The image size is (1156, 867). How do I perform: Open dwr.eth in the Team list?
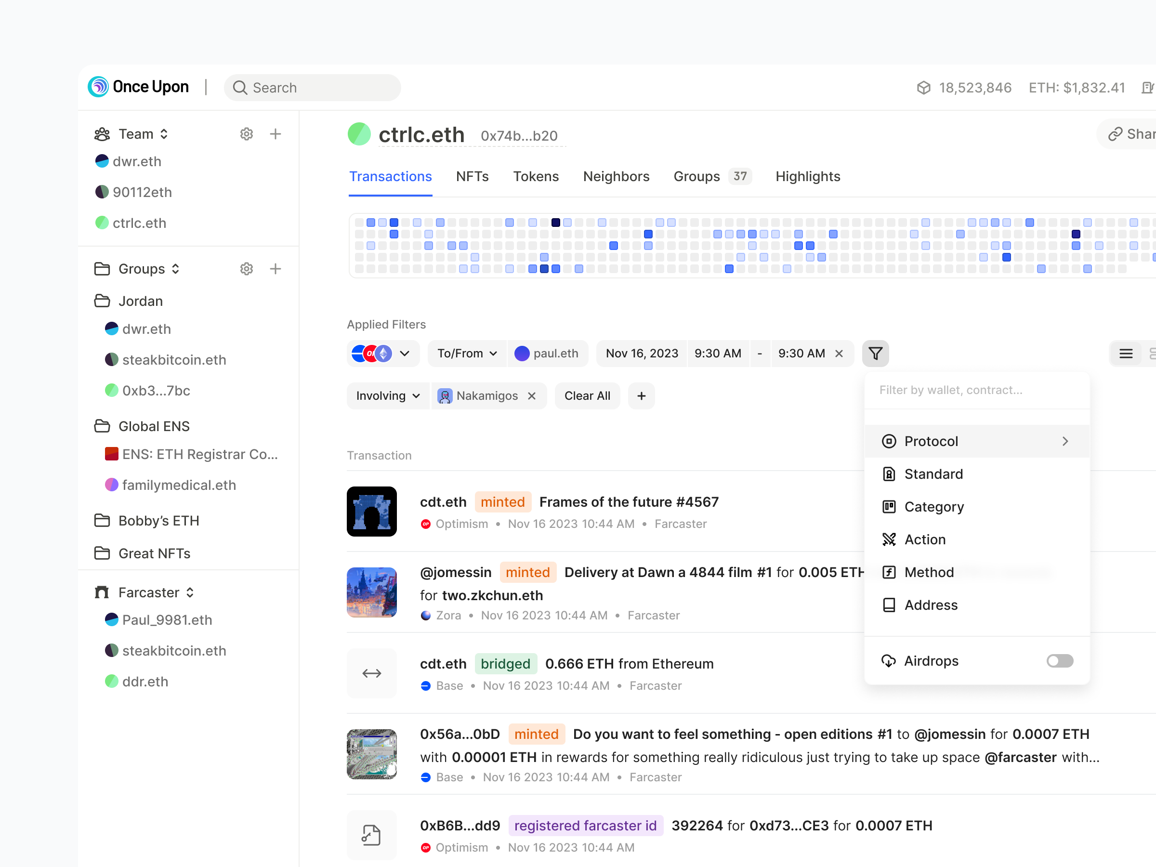(129, 161)
